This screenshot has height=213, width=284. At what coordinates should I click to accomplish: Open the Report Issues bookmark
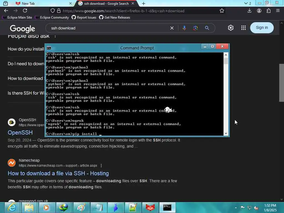click(x=84, y=17)
